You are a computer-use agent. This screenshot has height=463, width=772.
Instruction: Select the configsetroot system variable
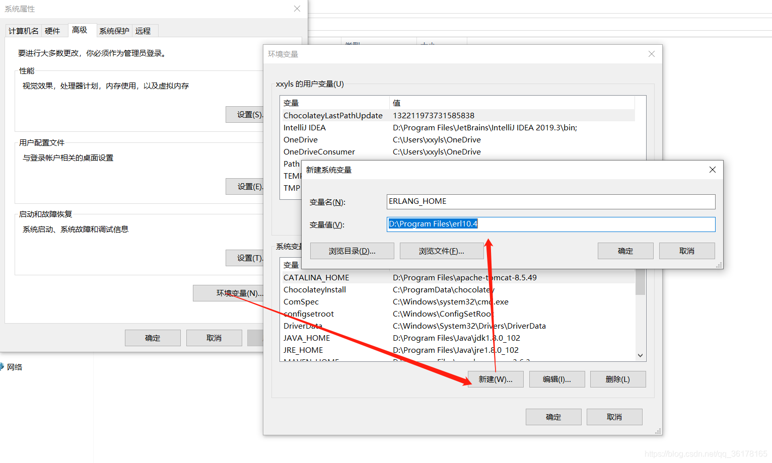coord(457,314)
